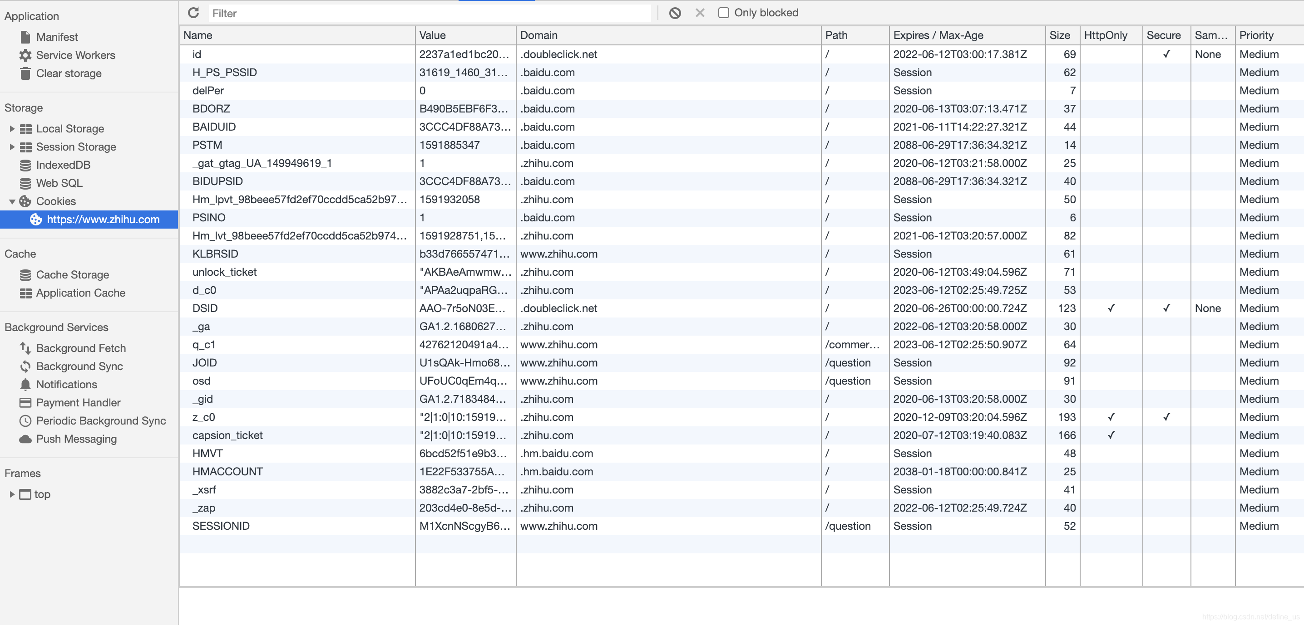Select the z_c0 cookie row
The image size is (1304, 625).
[x=741, y=417]
